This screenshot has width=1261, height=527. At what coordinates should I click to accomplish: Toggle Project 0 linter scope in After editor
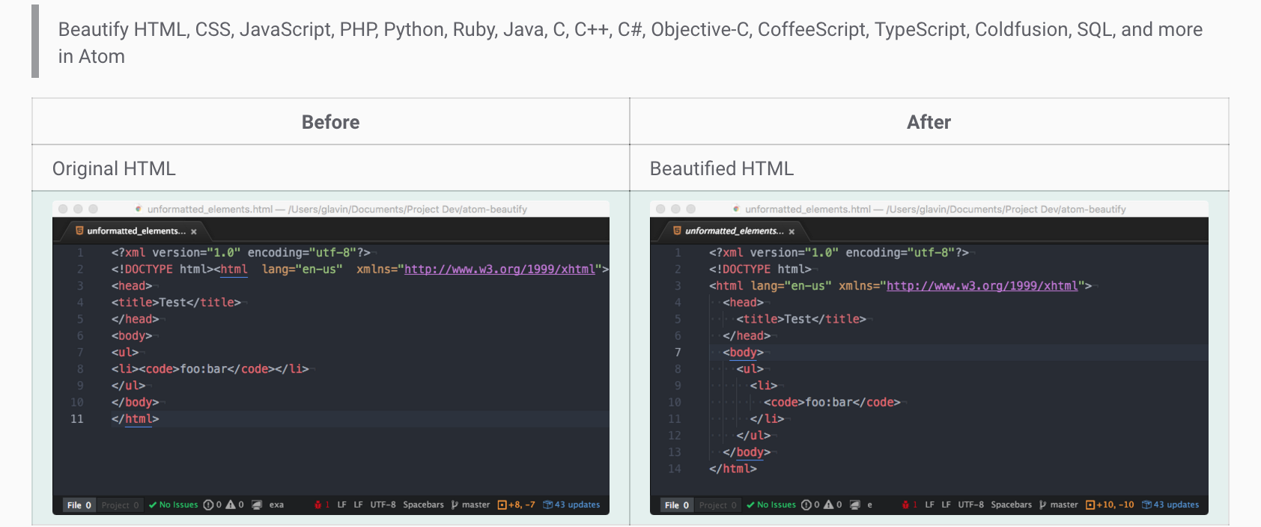[x=717, y=505]
